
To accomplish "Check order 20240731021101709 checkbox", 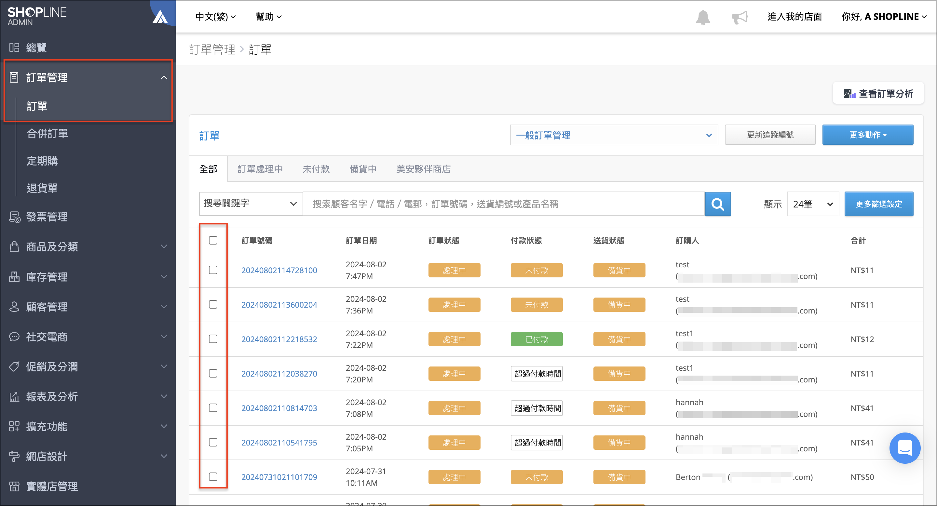I will [213, 477].
